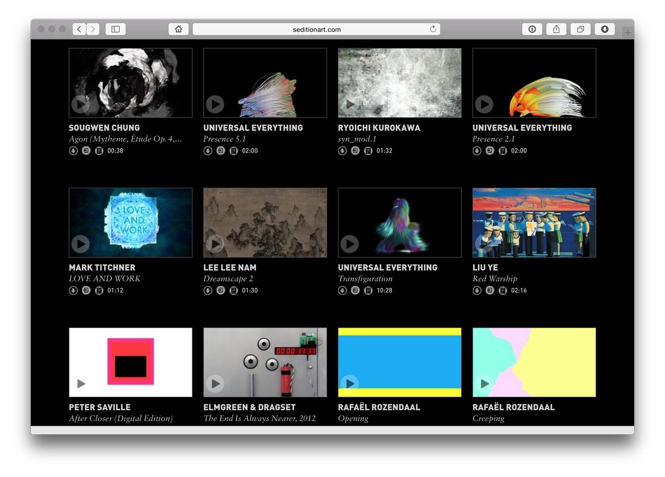Click the boxed-arrow icon under Dreamscape 2
Image resolution: width=665 pixels, height=477 pixels.
[x=221, y=290]
